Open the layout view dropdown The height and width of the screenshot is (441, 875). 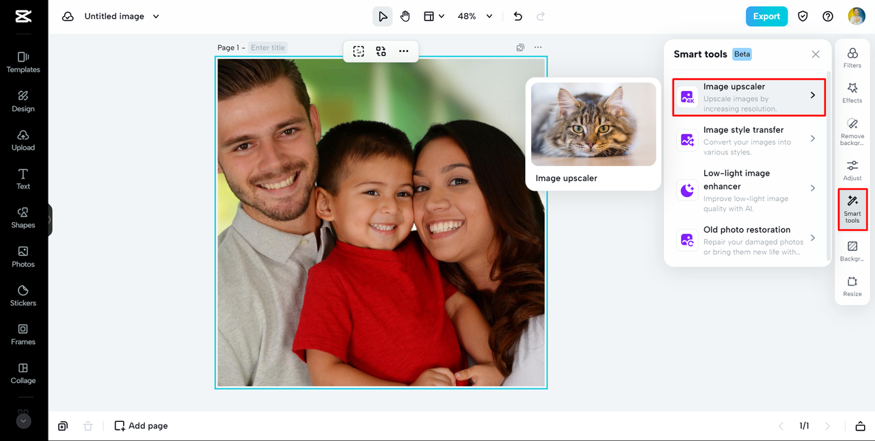click(x=434, y=16)
